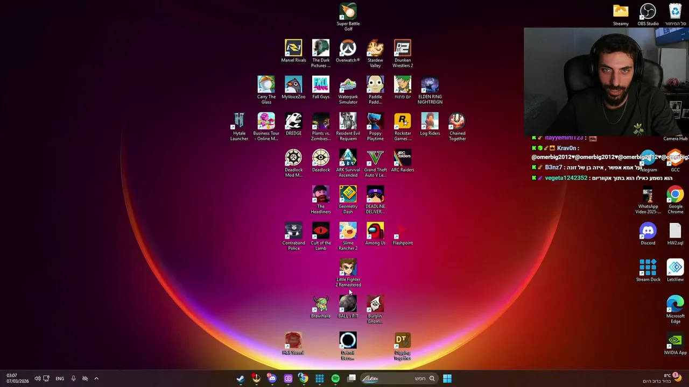
Task: Open Little Fighter 2 Remastered icon
Action: coord(348,273)
